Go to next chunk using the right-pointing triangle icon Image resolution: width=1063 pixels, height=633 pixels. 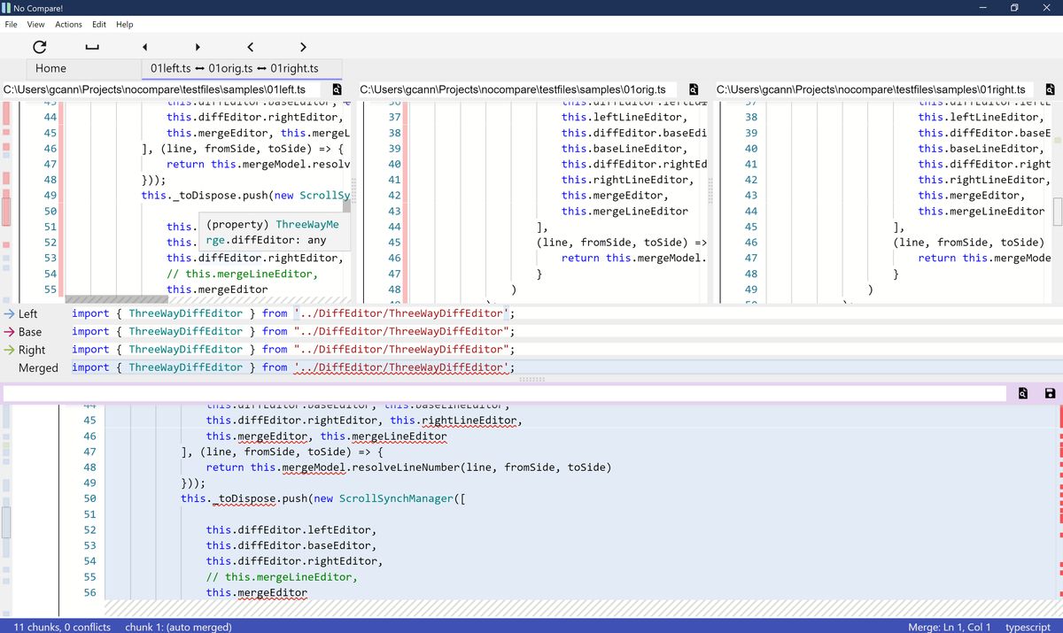pyautogui.click(x=198, y=47)
